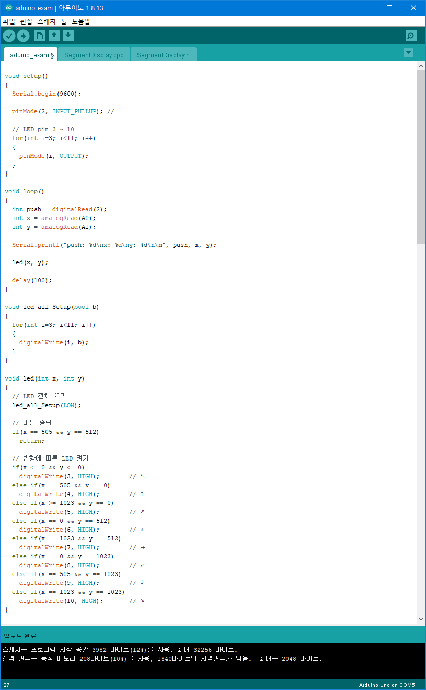The height and width of the screenshot is (690, 426).
Task: Close the Arduino IDE window
Action: 413,8
